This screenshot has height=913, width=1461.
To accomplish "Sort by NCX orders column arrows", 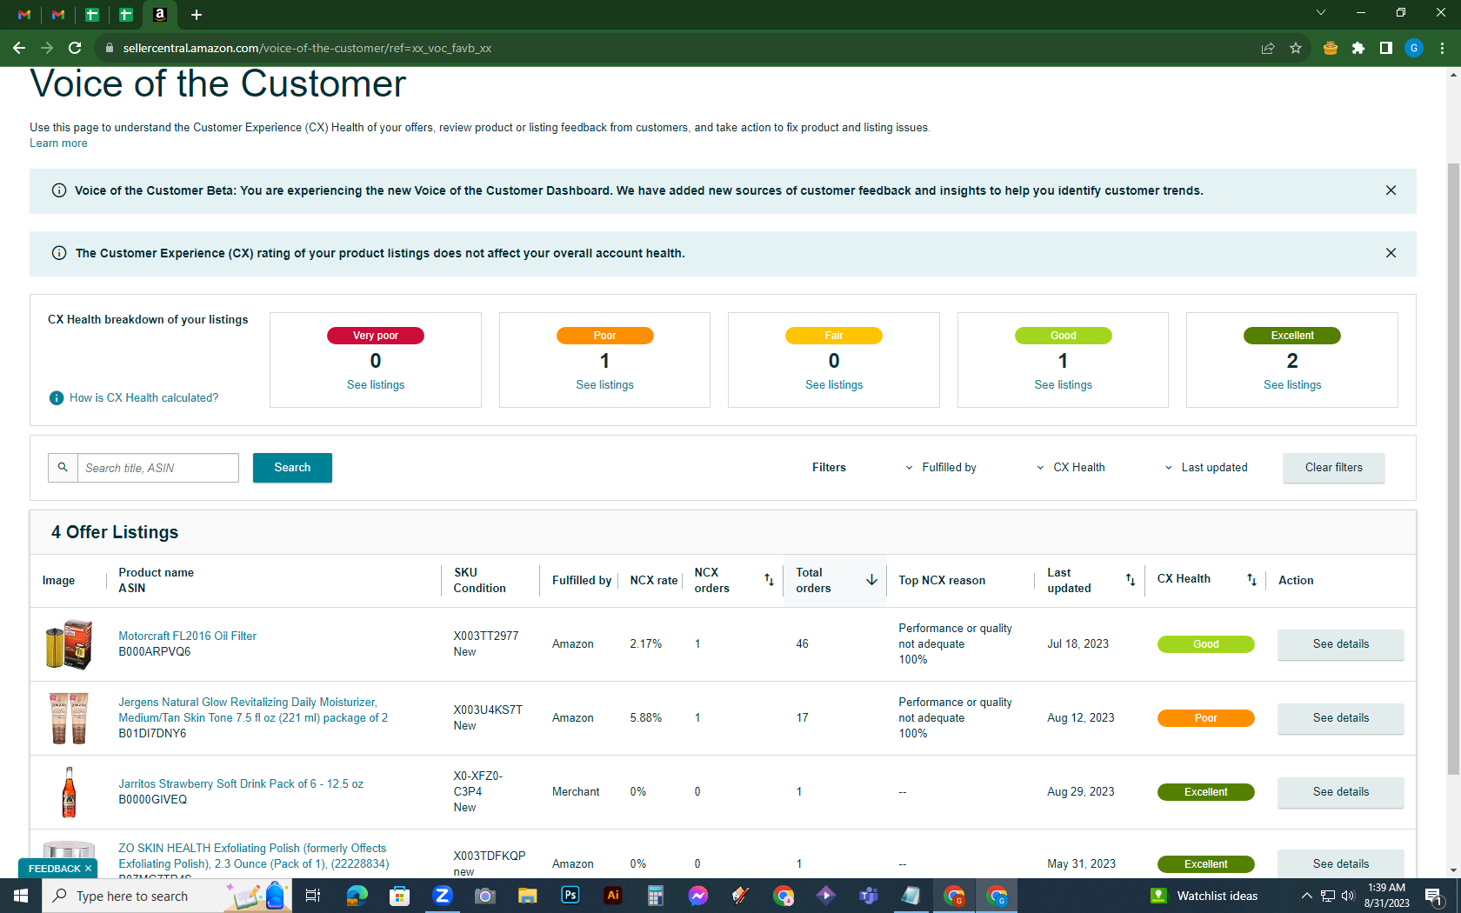I will (x=769, y=580).
